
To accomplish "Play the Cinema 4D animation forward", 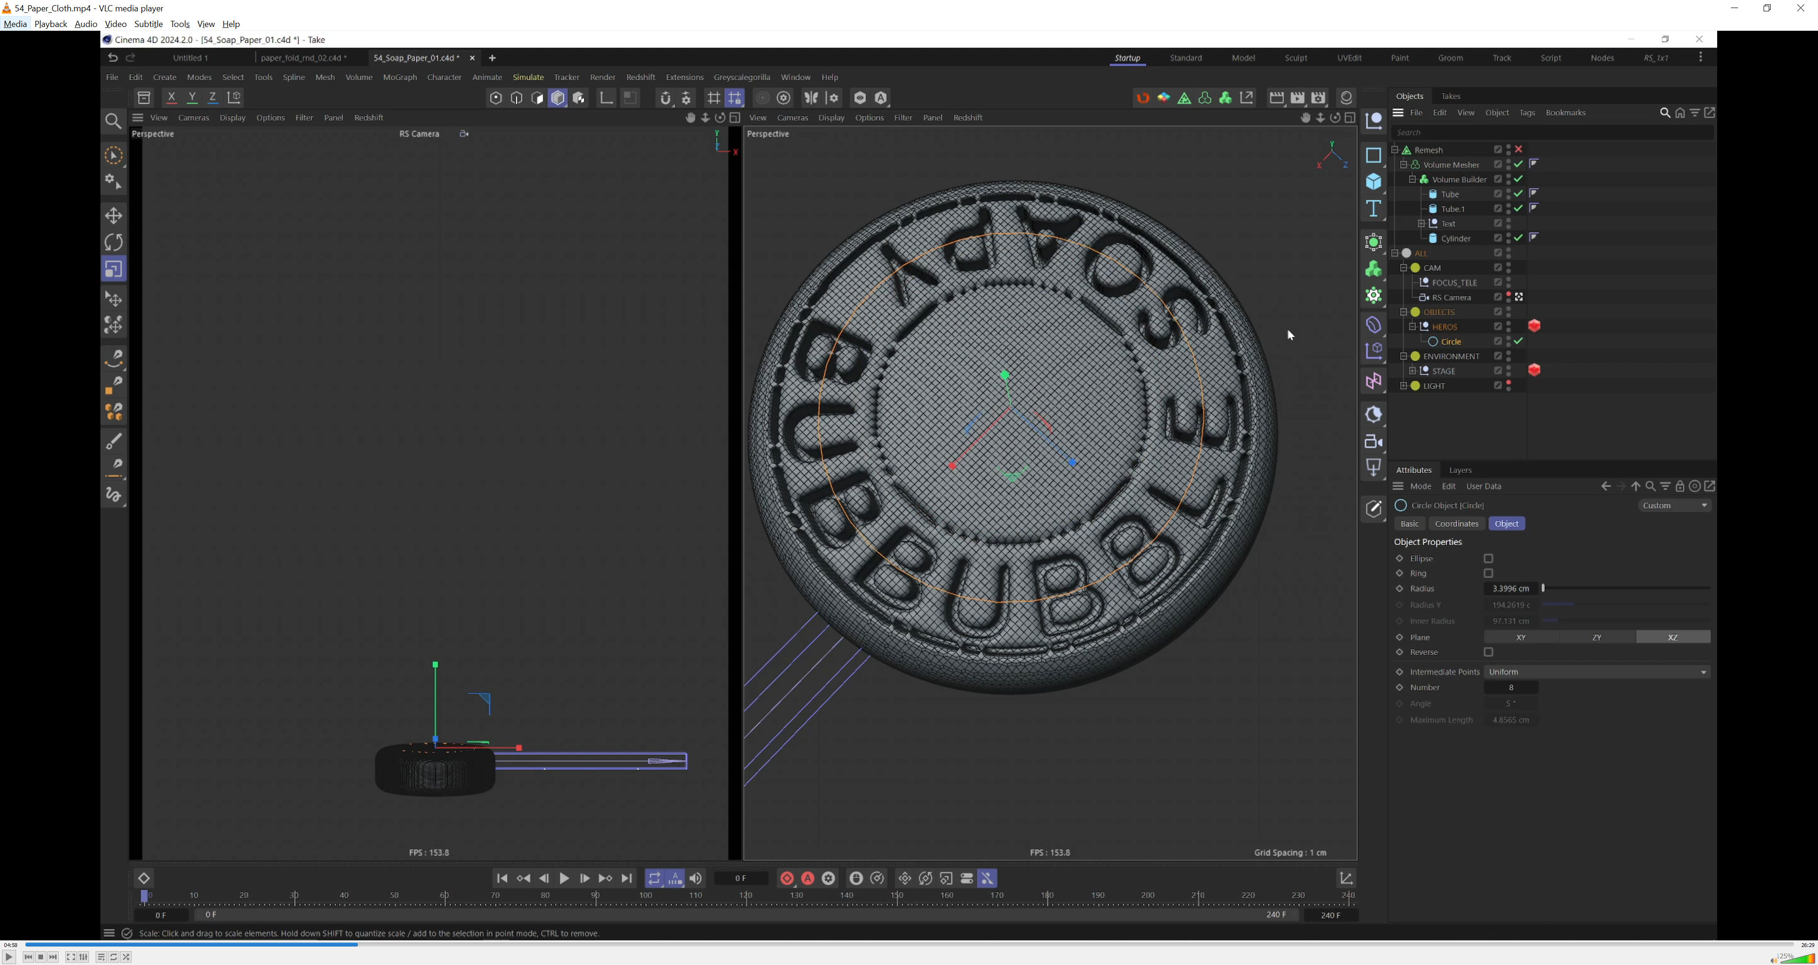I will [x=564, y=879].
